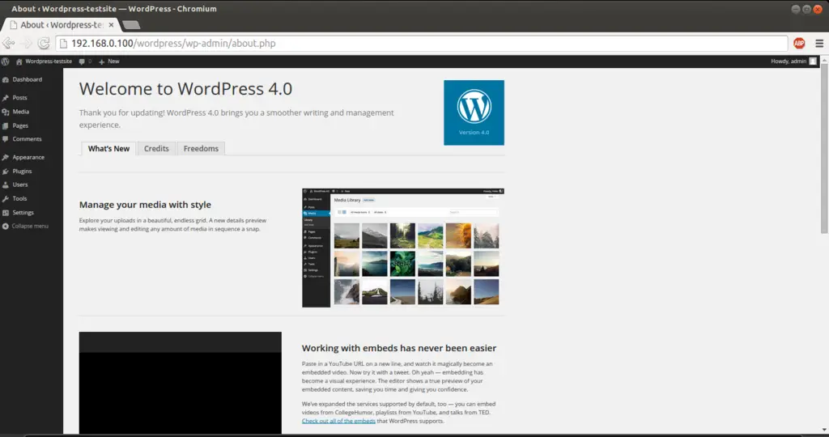The image size is (829, 437).
Task: Switch to the What's New tab
Action: pos(109,148)
